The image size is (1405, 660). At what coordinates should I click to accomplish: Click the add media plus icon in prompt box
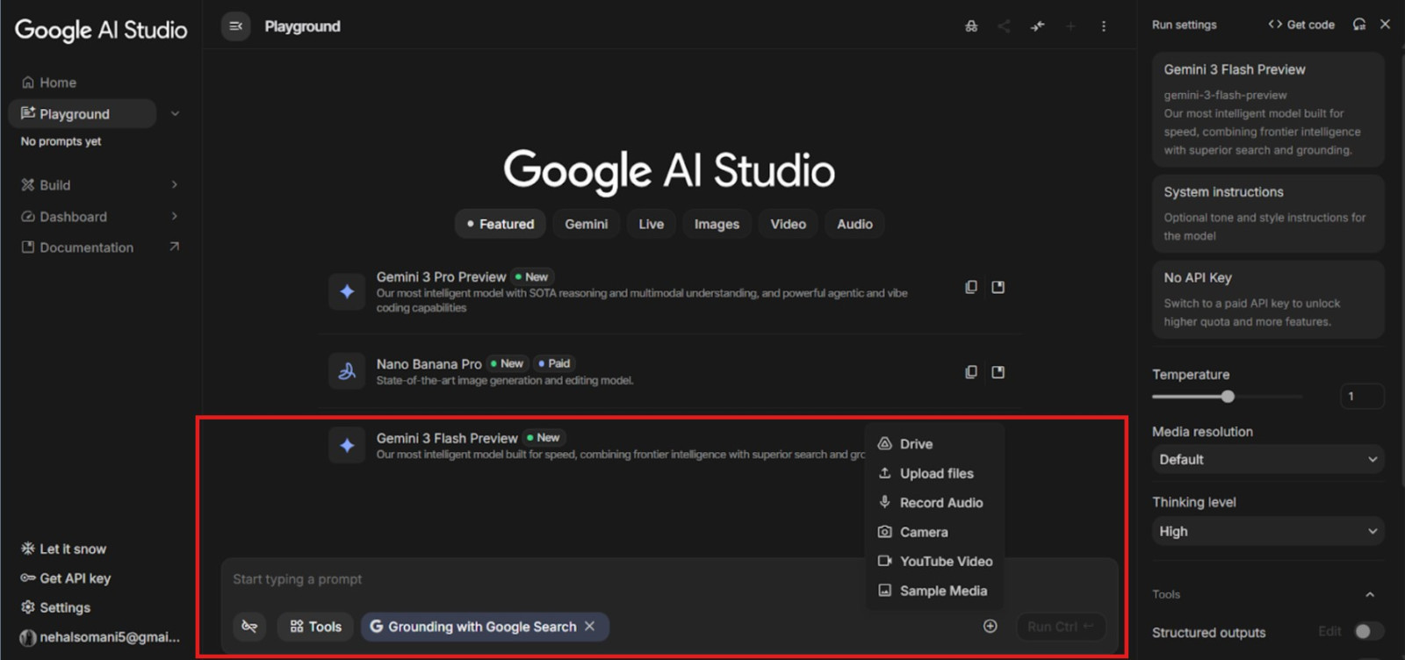990,626
